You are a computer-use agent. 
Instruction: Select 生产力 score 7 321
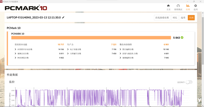click(114, 45)
